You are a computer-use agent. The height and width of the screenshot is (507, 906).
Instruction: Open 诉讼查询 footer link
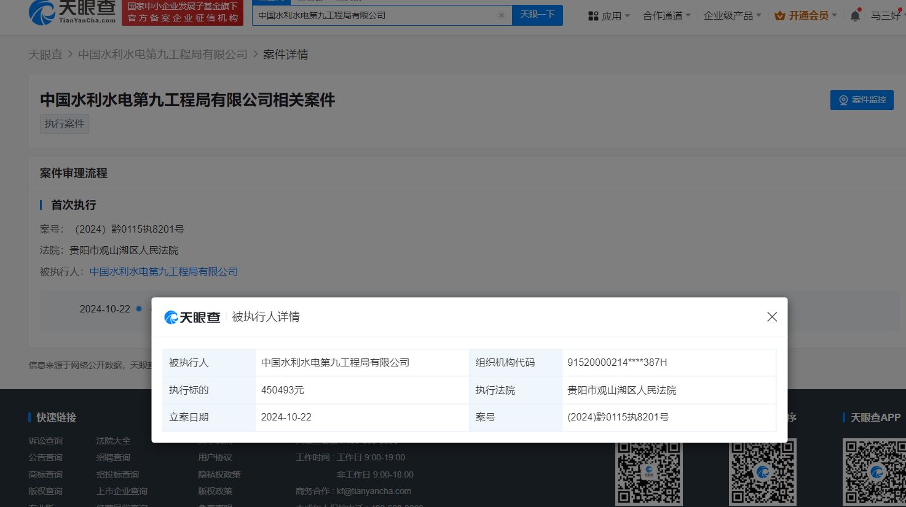(x=45, y=441)
